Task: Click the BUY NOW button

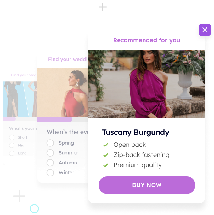Action: pyautogui.click(x=147, y=185)
